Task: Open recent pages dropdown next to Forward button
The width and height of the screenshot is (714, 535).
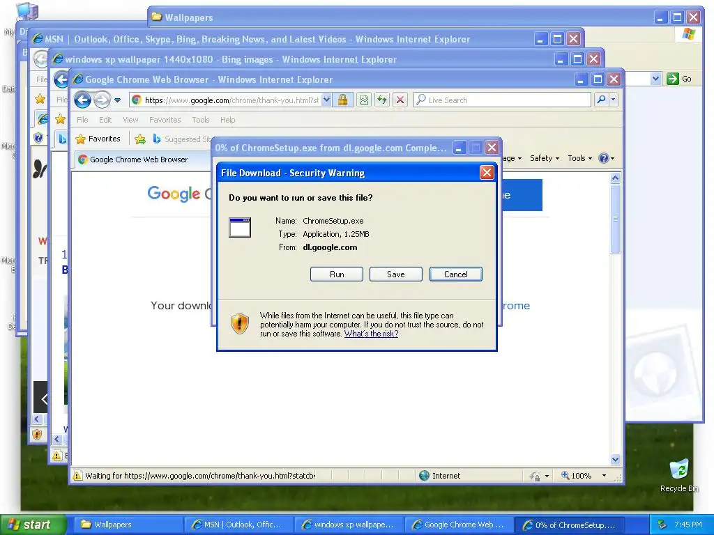Action: point(117,100)
